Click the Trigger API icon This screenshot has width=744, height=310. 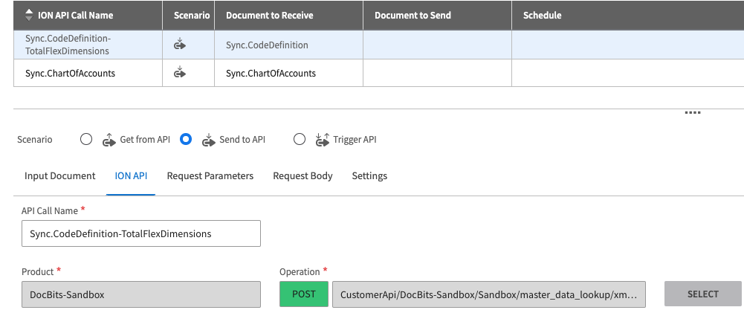[x=322, y=139]
